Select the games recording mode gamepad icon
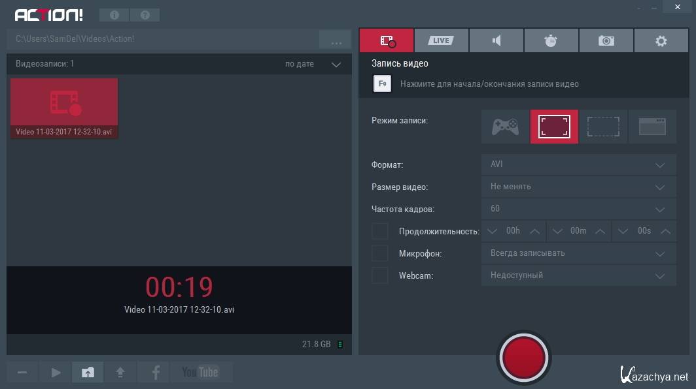 point(505,127)
